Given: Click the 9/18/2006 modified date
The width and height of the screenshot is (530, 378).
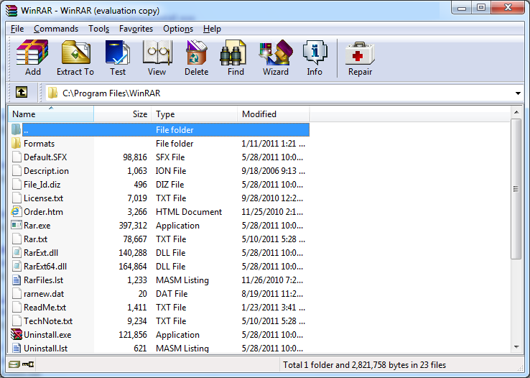Looking at the screenshot, I should tap(273, 171).
